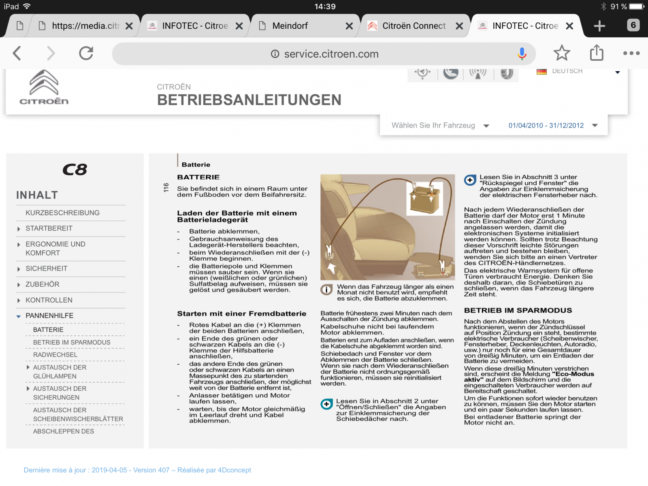Bookmark this page with the star
Viewport: 648px width, 486px height.
562,53
